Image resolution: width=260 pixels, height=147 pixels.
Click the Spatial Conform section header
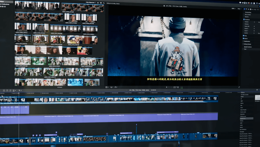point(248,47)
